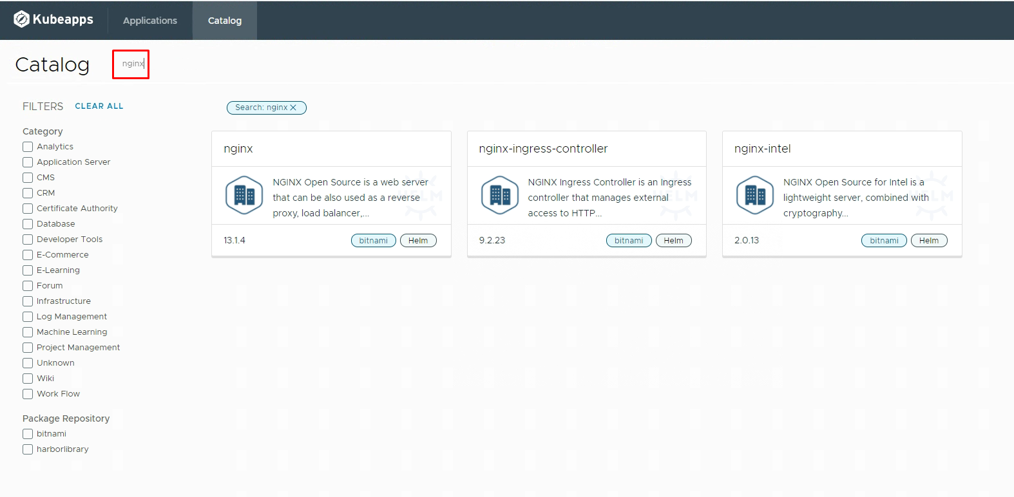
Task: Click Helm tag on nginx-ingress-controller card
Action: (x=674, y=241)
